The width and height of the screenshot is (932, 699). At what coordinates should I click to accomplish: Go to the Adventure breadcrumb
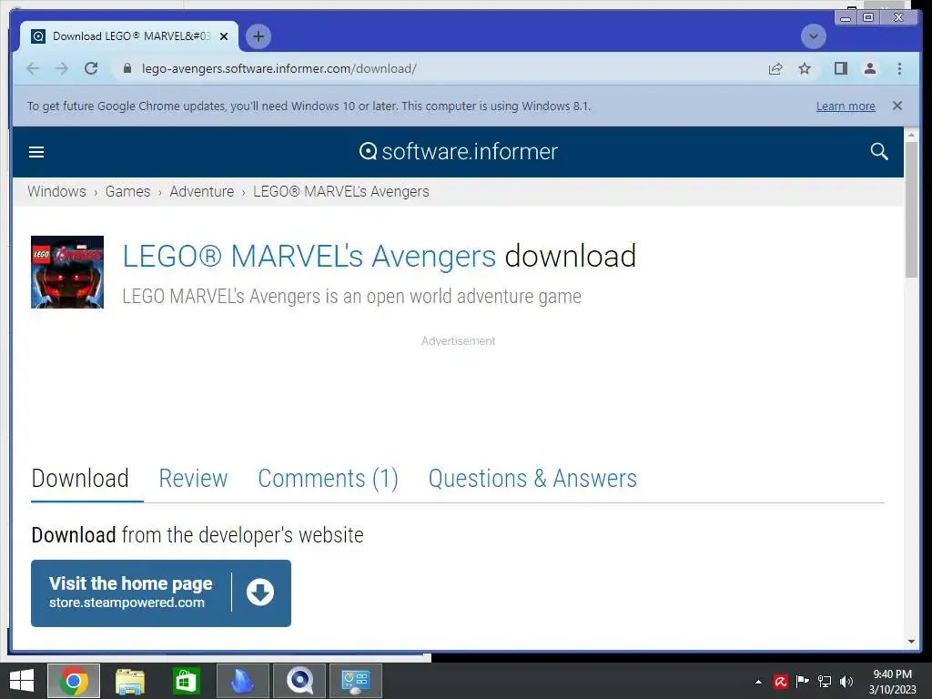point(201,191)
